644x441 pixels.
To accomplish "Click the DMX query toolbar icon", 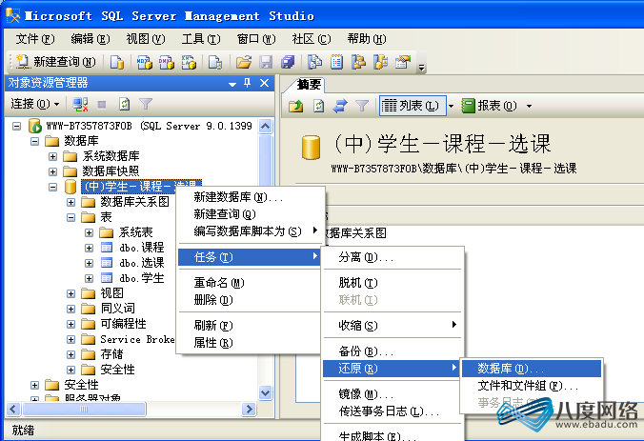I will click(x=167, y=63).
